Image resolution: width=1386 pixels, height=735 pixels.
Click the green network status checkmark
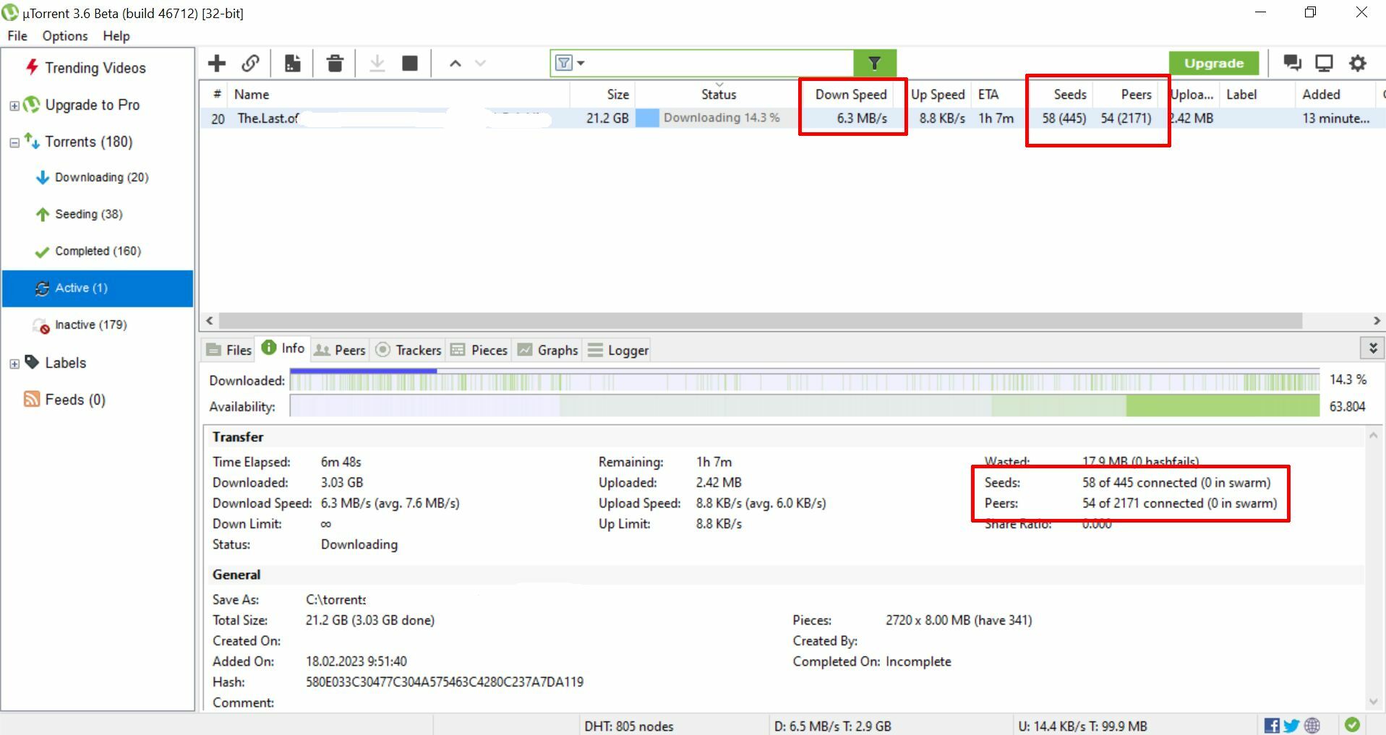(x=1352, y=724)
